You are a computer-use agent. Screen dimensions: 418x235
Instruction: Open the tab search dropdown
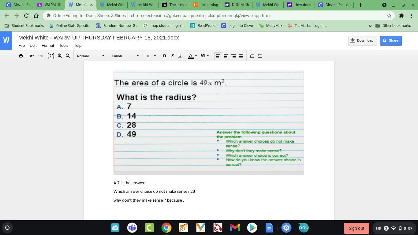384,5
